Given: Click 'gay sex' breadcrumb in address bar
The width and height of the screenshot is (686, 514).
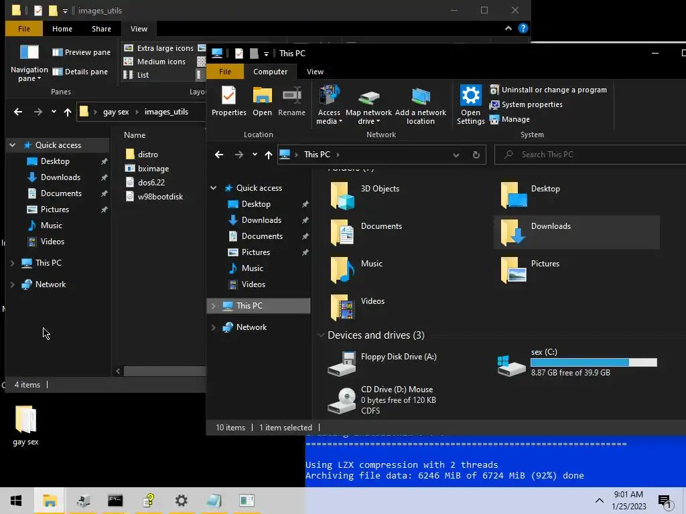Looking at the screenshot, I should coord(116,112).
